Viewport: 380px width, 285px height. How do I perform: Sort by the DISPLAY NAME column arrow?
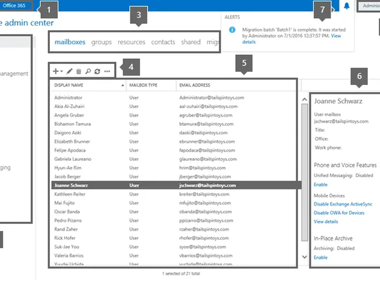pos(123,85)
